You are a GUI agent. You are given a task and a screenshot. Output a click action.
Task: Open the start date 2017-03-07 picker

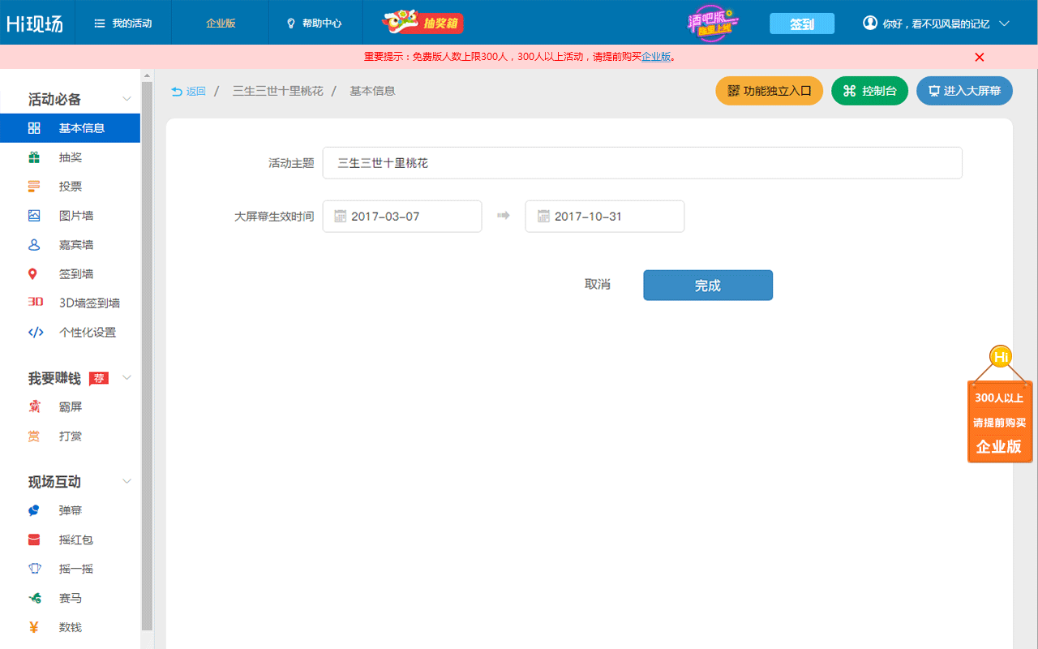click(402, 217)
